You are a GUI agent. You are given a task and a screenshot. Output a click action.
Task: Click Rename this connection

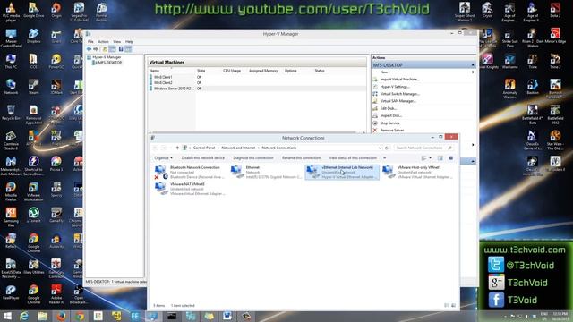(301, 158)
